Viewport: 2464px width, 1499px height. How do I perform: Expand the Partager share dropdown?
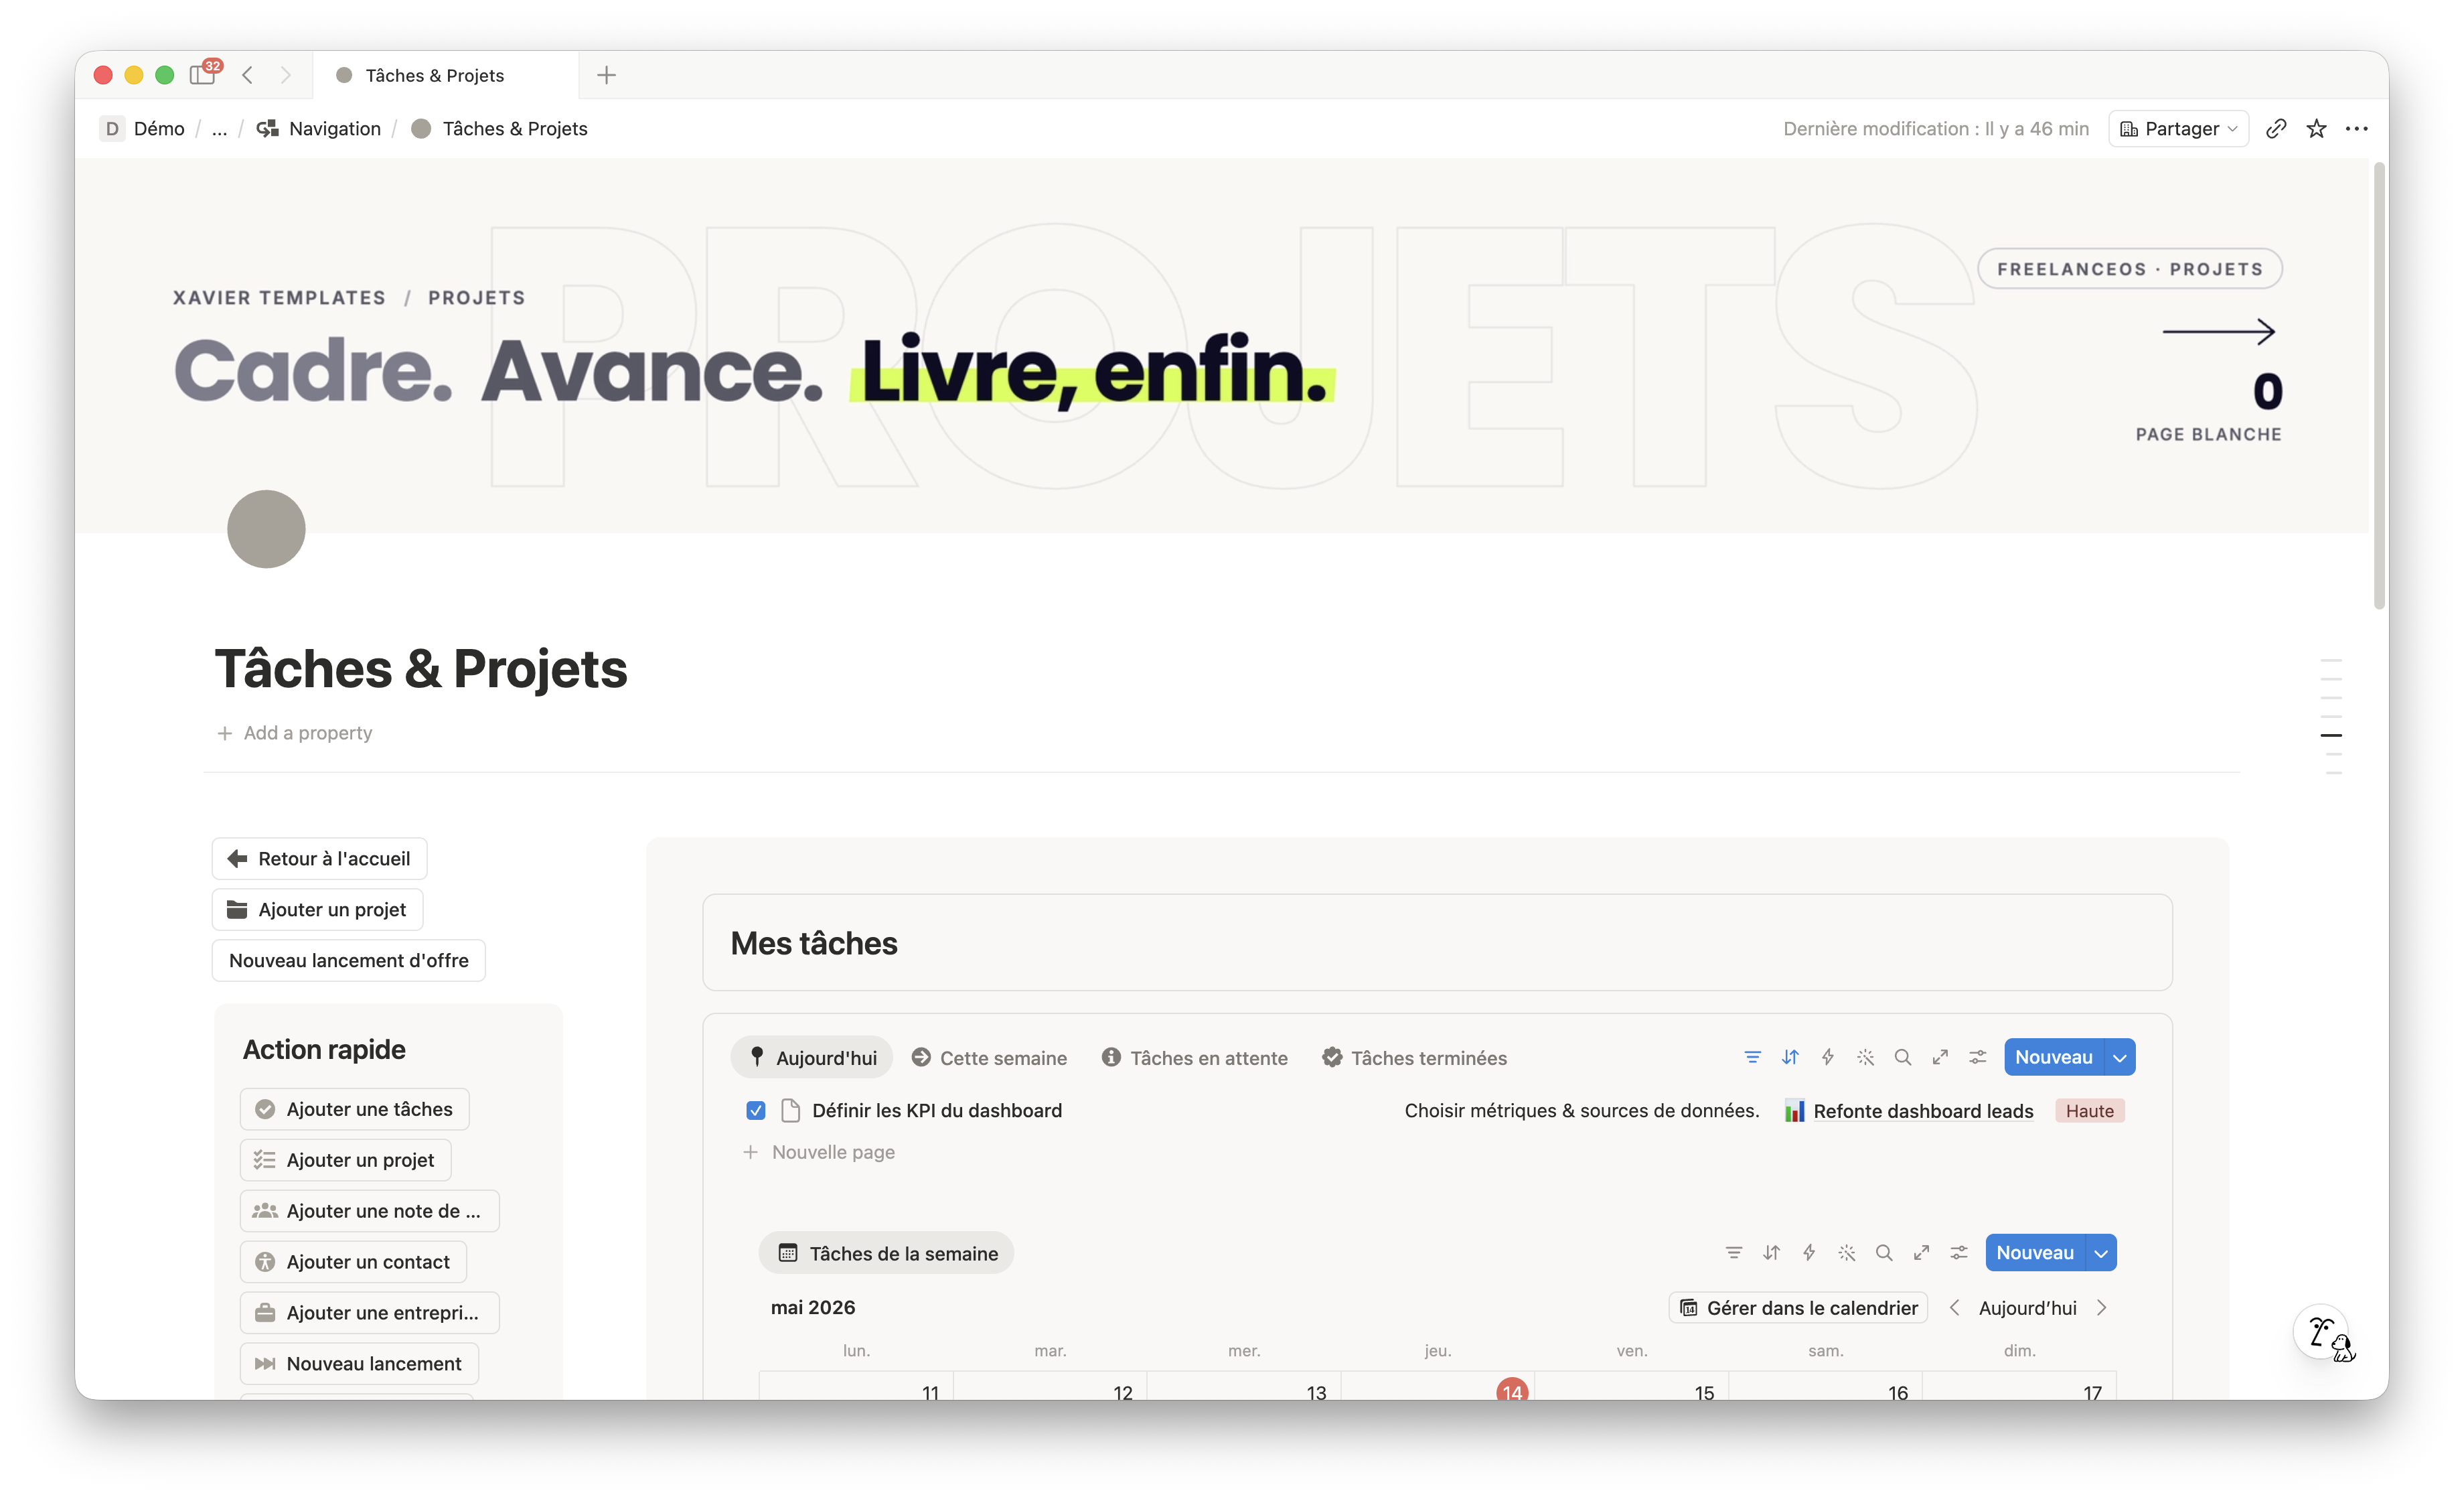pos(2178,128)
